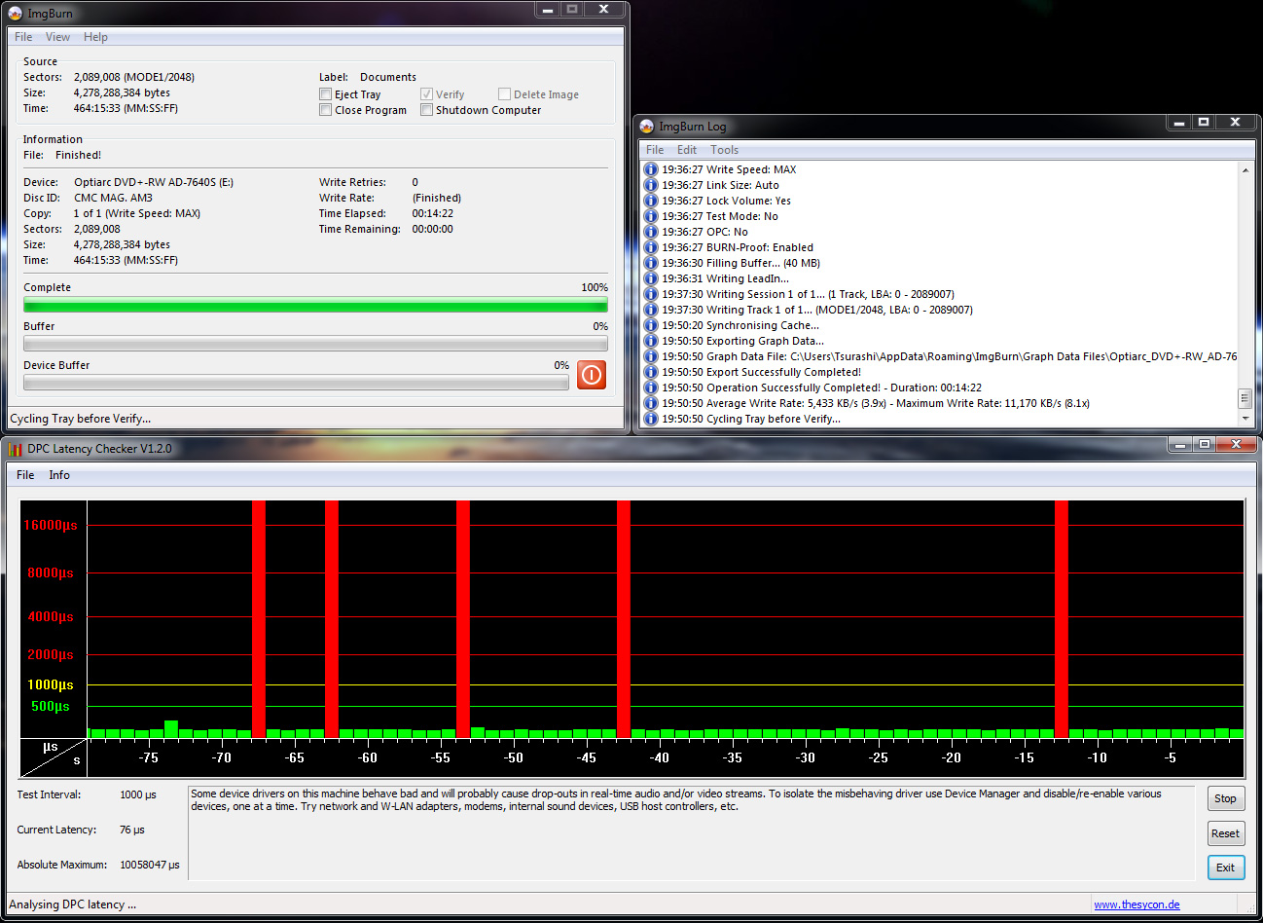This screenshot has width=1263, height=923.
Task: Click the info icon beside 'Synchronising Cache...'
Action: click(x=651, y=325)
